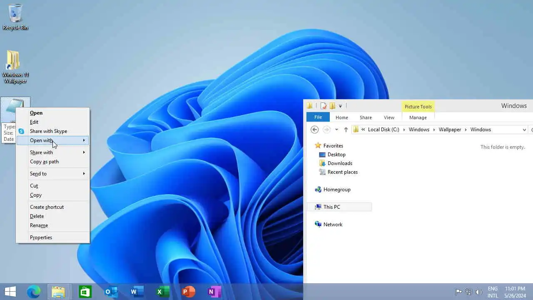533x300 pixels.
Task: Click the folder icon in the address bar
Action: (x=356, y=130)
